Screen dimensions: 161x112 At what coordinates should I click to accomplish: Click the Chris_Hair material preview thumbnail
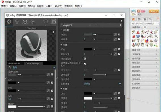pos(32,45)
